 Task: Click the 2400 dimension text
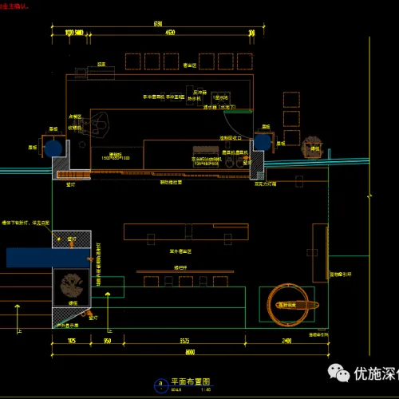click(x=286, y=341)
